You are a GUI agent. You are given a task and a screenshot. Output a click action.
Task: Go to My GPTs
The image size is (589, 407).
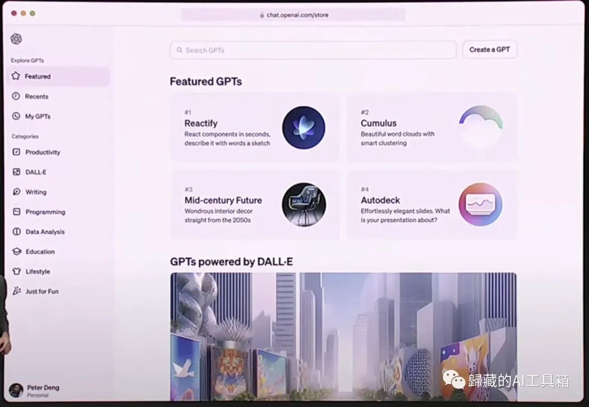(x=38, y=116)
